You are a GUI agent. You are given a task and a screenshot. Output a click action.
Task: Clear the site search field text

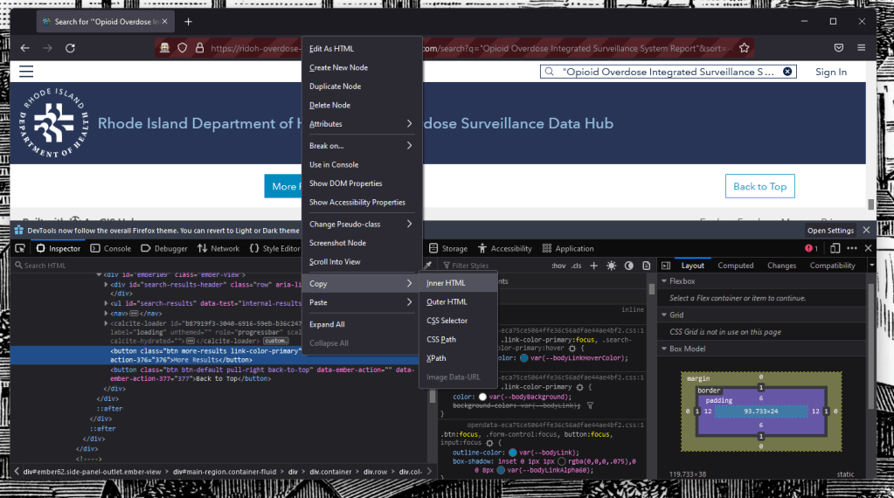[787, 72]
